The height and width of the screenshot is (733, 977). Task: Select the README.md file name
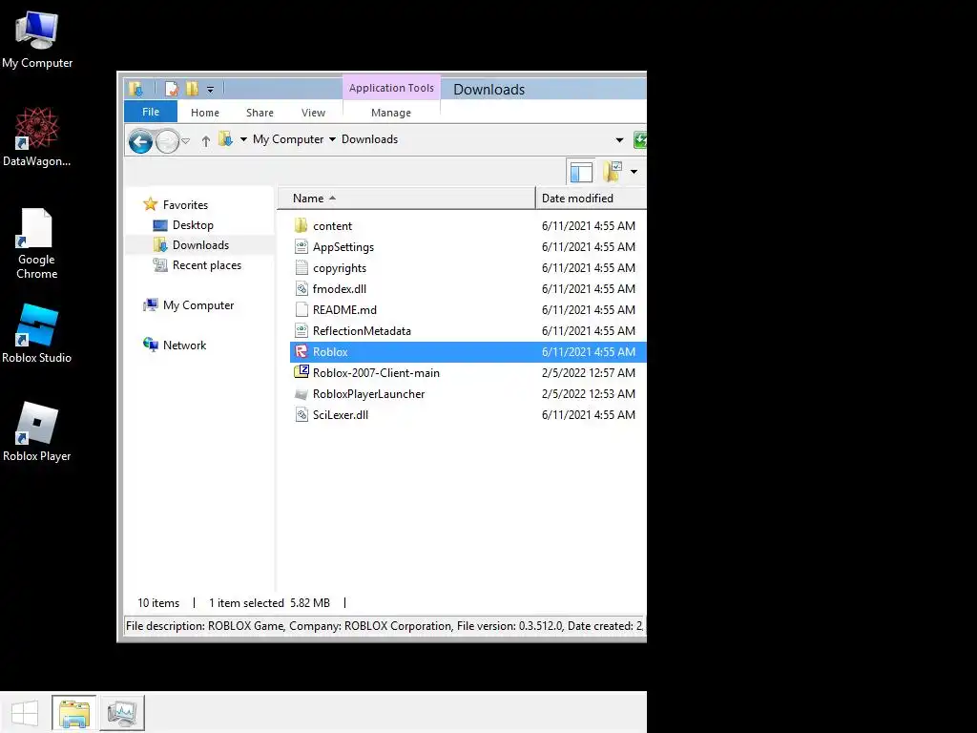tap(344, 310)
